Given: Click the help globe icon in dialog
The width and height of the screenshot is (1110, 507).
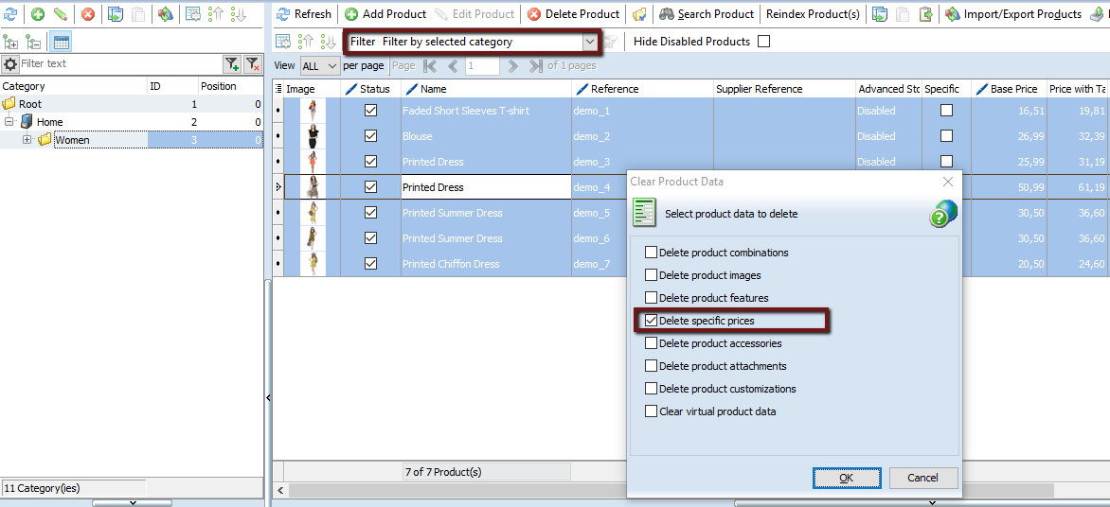Looking at the screenshot, I should pos(943,213).
